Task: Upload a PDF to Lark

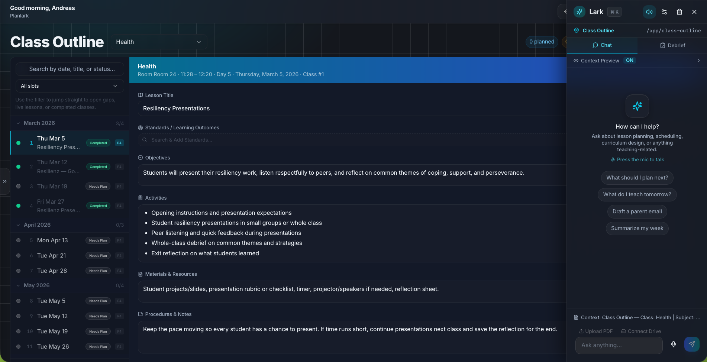Action: click(595, 331)
